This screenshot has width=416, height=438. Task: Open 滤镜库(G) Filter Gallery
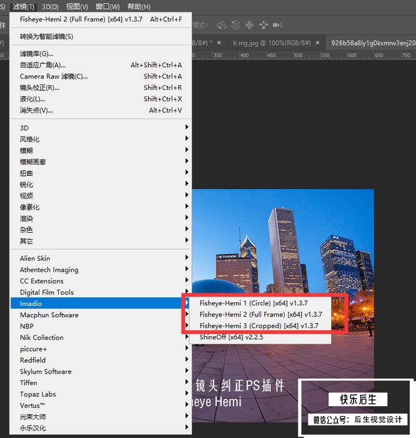[x=101, y=54]
